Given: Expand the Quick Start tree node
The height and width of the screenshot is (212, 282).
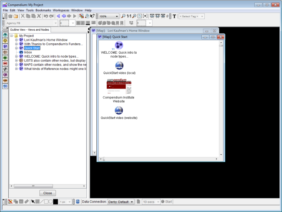Looking at the screenshot, I should [16, 48].
